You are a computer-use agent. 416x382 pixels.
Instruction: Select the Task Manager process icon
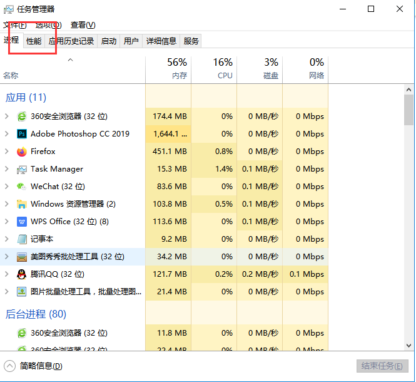pyautogui.click(x=22, y=169)
